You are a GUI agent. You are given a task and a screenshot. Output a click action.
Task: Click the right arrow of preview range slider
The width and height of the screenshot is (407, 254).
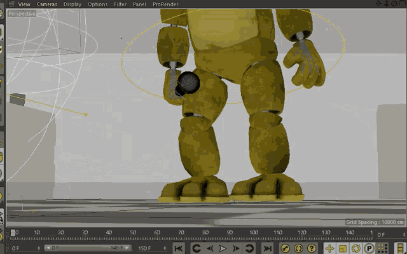coord(127,248)
